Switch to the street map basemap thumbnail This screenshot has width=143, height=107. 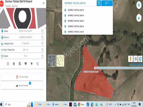coord(60,61)
